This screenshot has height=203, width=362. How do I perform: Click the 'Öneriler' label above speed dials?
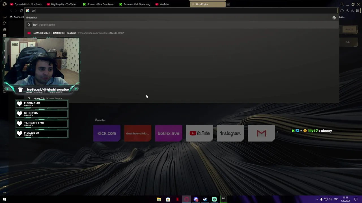[100, 120]
